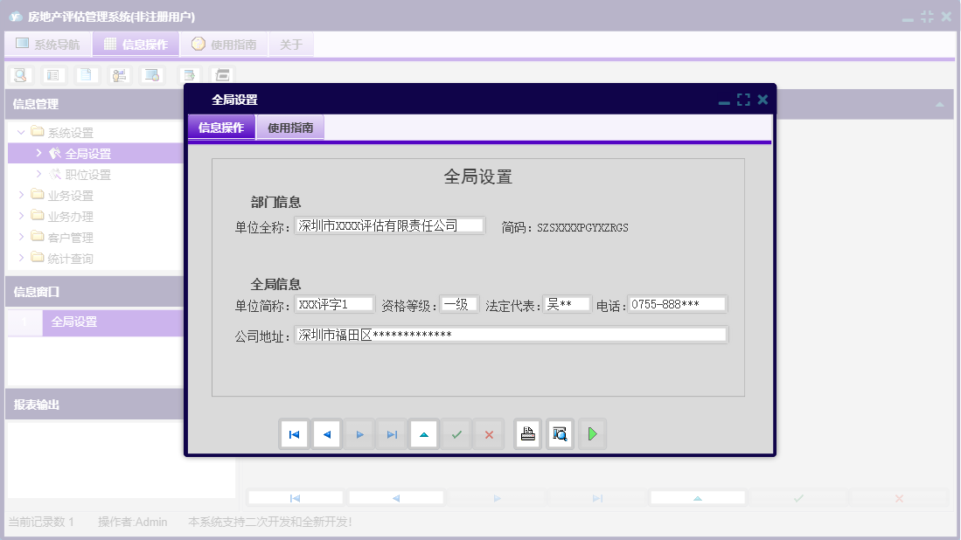The height and width of the screenshot is (540, 961).
Task: Click the edit record up-arrow icon
Action: (424, 434)
